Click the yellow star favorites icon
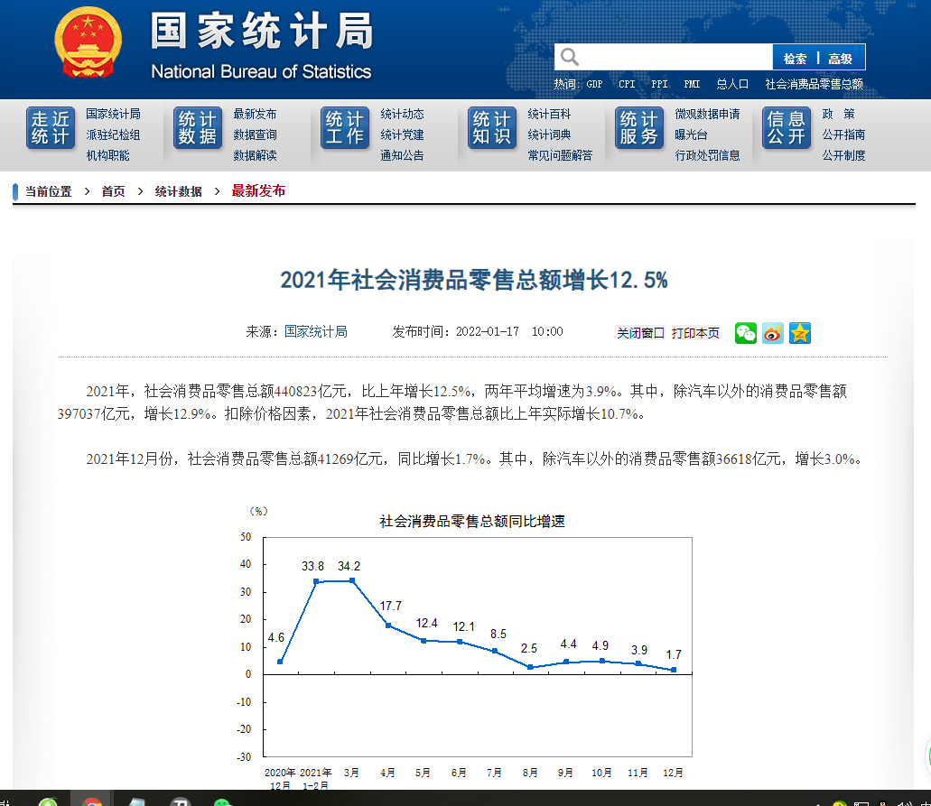This screenshot has width=931, height=806. pos(800,333)
